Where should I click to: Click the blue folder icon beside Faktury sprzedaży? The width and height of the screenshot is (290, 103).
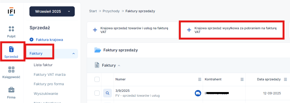[x=98, y=50]
